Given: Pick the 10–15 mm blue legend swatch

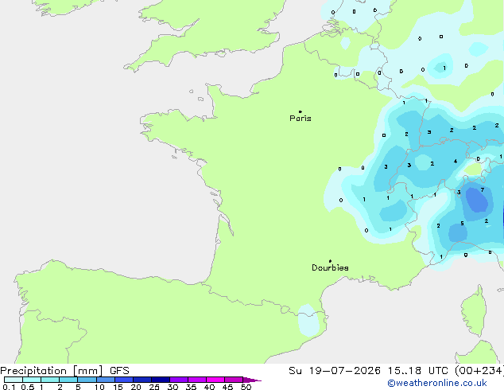Looking at the screenshot, I should (106, 380).
